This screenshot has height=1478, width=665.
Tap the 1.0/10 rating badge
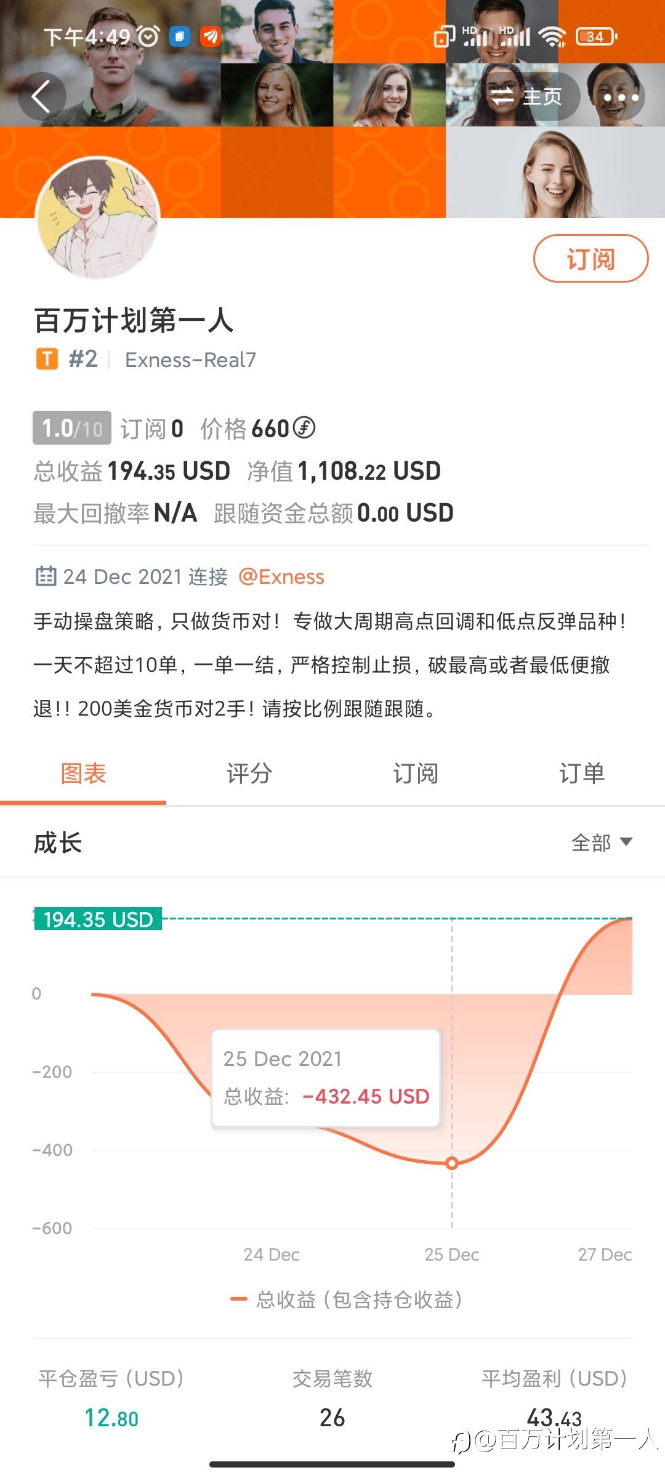coord(72,428)
